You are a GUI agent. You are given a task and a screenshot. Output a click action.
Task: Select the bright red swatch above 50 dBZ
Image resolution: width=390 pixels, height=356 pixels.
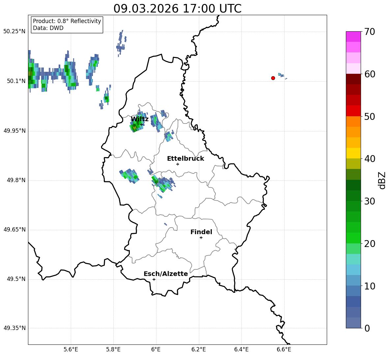click(x=353, y=111)
